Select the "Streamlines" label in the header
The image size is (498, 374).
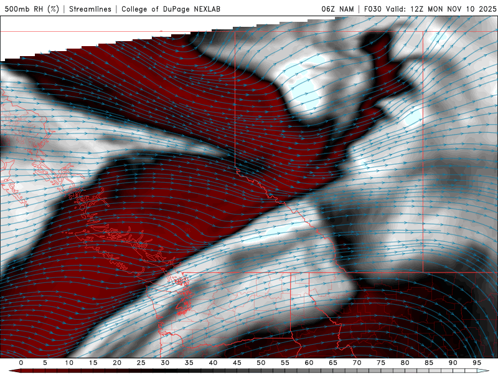[90, 9]
